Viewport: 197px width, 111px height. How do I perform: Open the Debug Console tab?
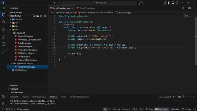(39, 97)
